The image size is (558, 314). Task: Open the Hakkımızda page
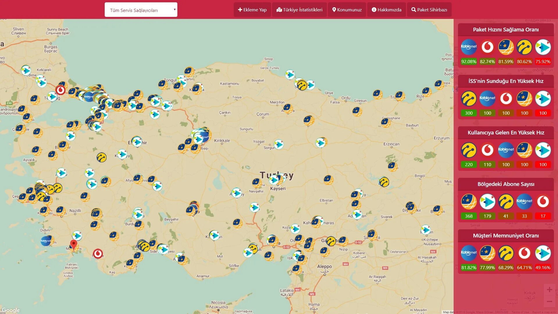click(x=386, y=10)
